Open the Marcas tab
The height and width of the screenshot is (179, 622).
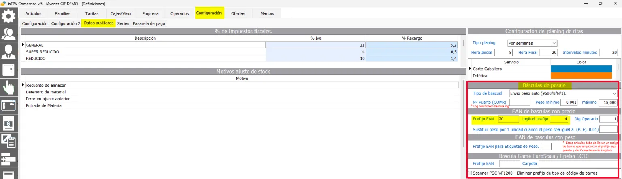(x=267, y=13)
